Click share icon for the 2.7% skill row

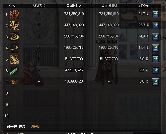[155, 71]
